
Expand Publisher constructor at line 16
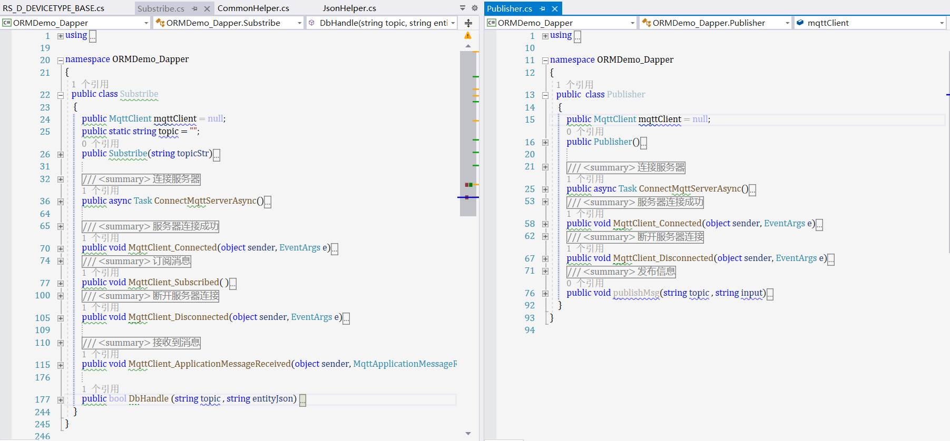545,143
